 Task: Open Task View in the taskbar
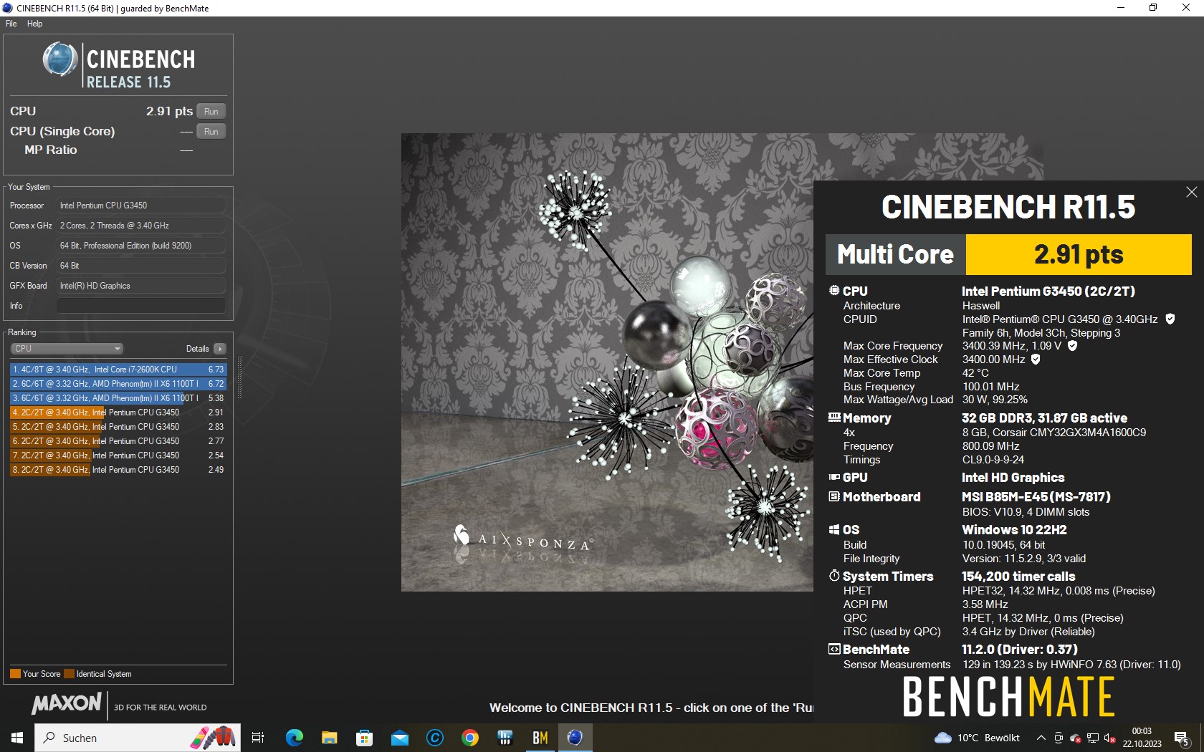point(258,738)
